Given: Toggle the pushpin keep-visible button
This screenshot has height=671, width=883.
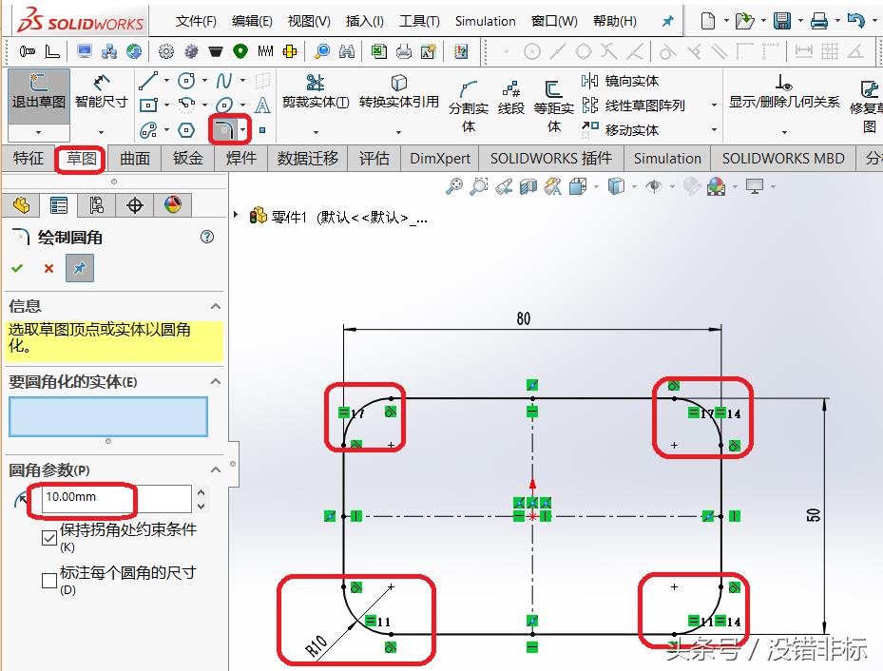Looking at the screenshot, I should (80, 269).
